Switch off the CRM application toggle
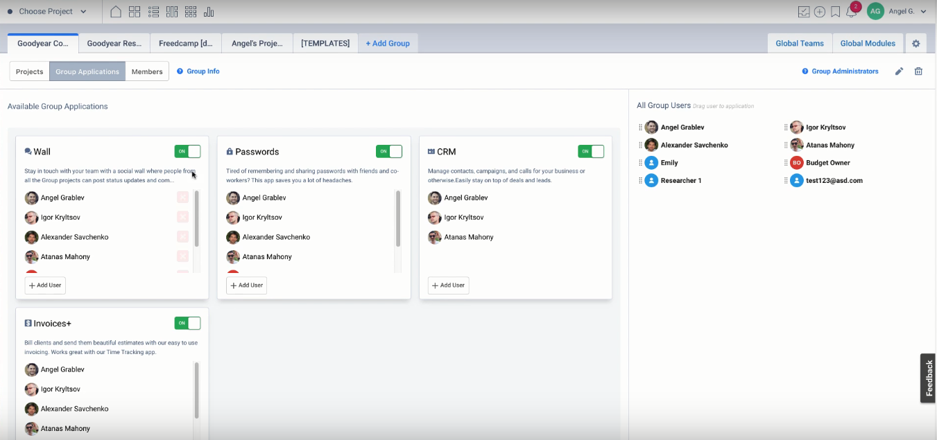The height and width of the screenshot is (440, 937). 591,151
